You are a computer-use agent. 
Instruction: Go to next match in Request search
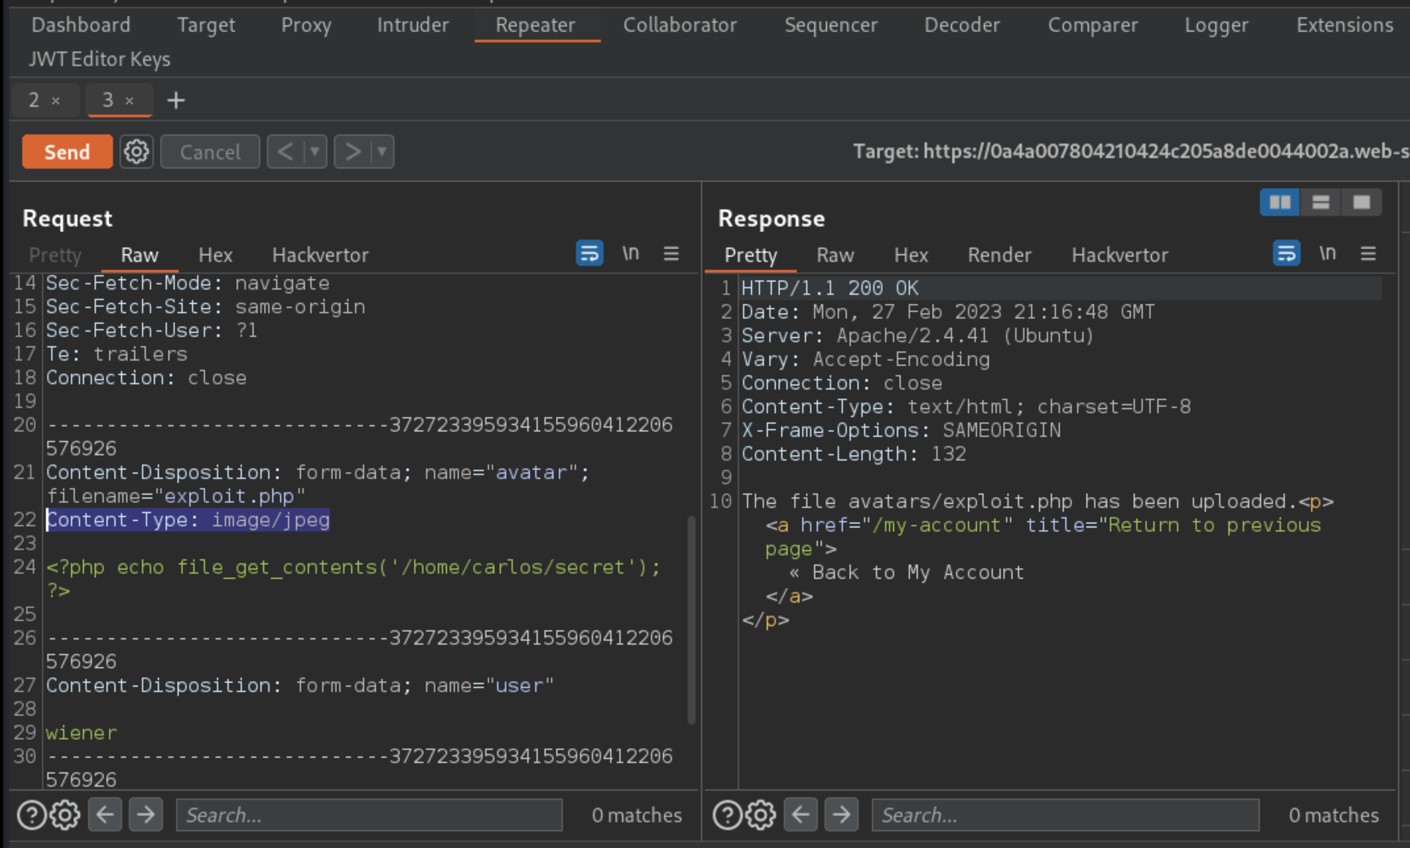pyautogui.click(x=146, y=814)
